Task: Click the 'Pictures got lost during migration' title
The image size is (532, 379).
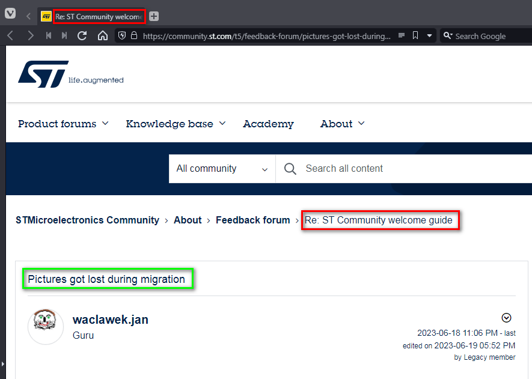Action: [x=106, y=279]
